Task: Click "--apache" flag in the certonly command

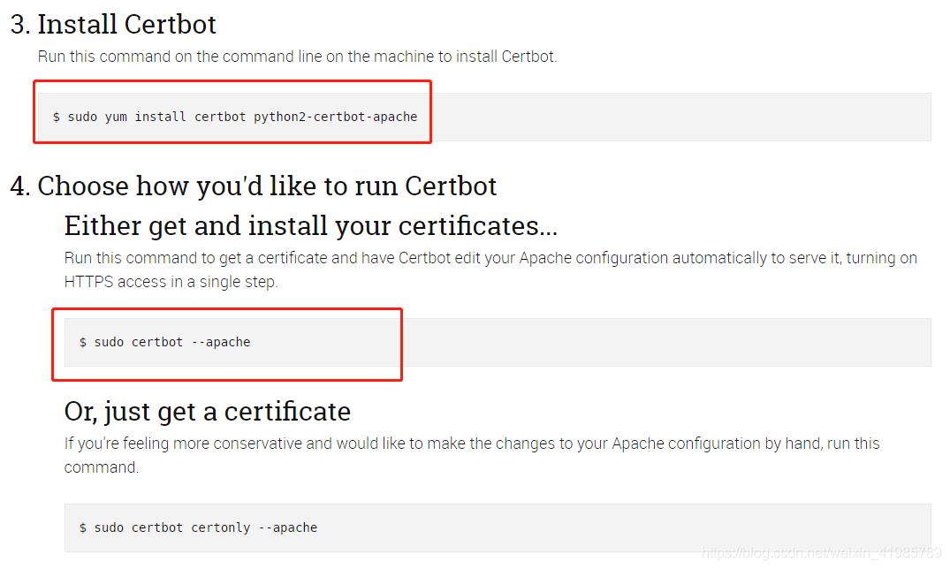Action: (x=288, y=527)
